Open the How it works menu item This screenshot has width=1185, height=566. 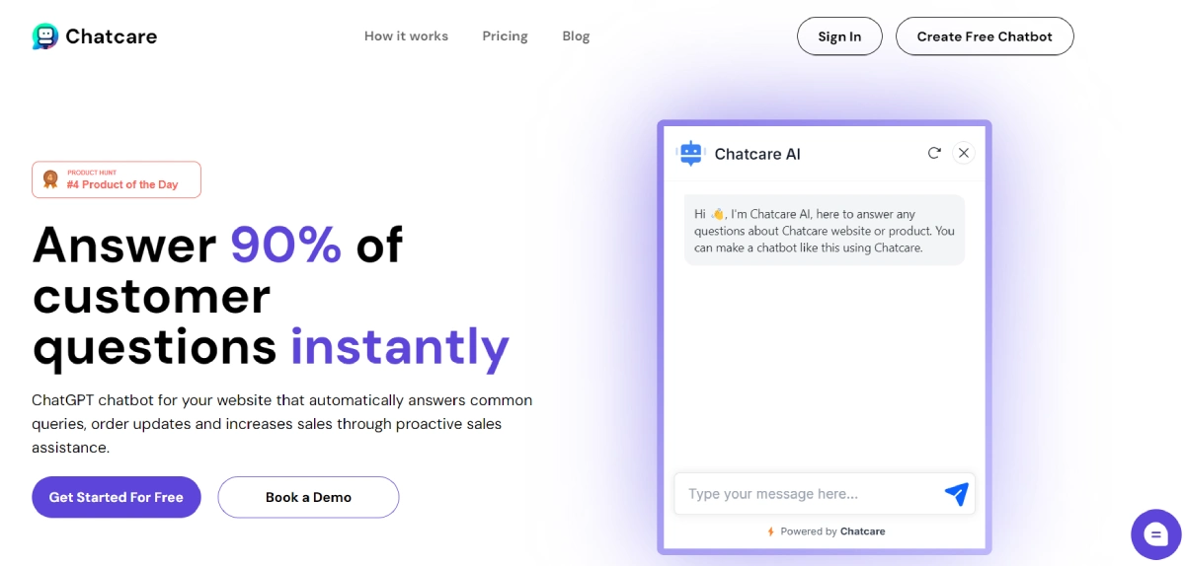(406, 36)
